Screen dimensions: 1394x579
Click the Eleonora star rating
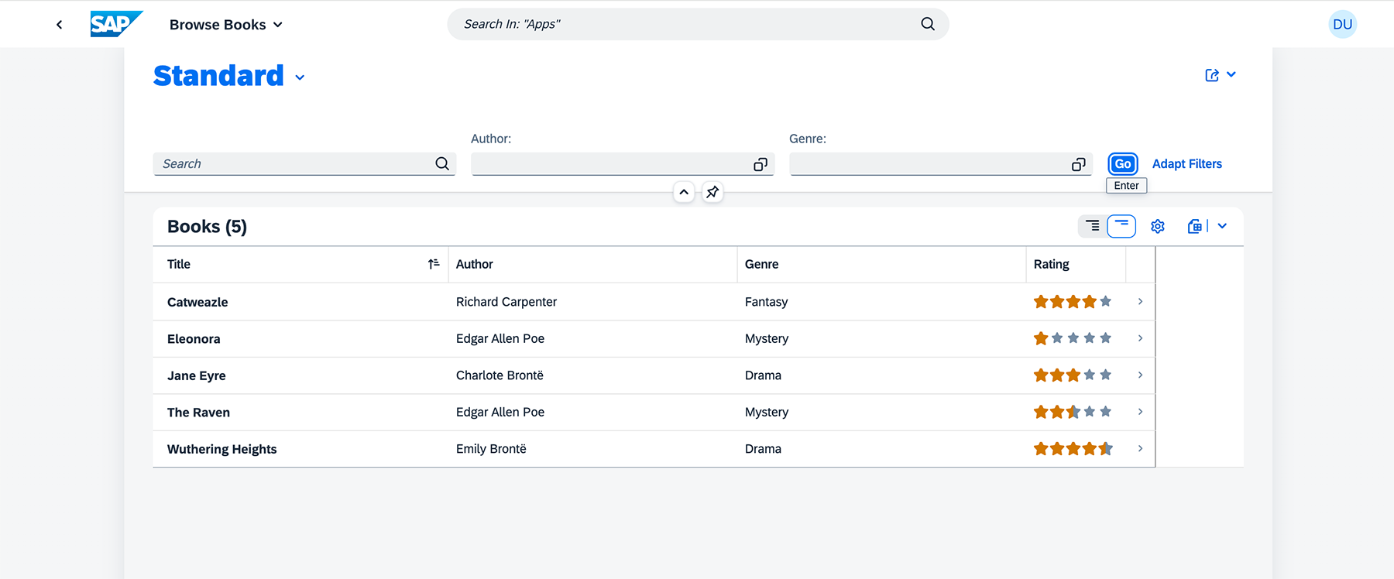[1073, 338]
